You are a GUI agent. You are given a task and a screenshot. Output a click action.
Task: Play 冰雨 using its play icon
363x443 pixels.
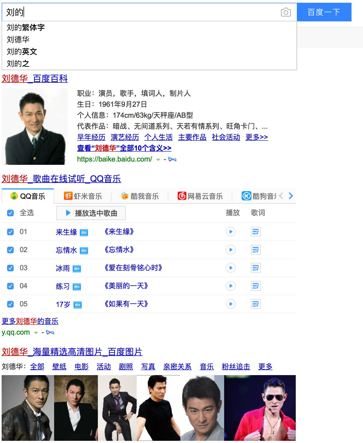pos(231,268)
